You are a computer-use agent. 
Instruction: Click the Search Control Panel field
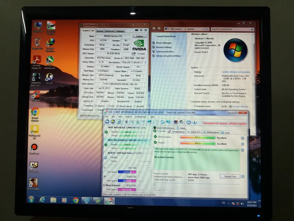click(x=233, y=29)
